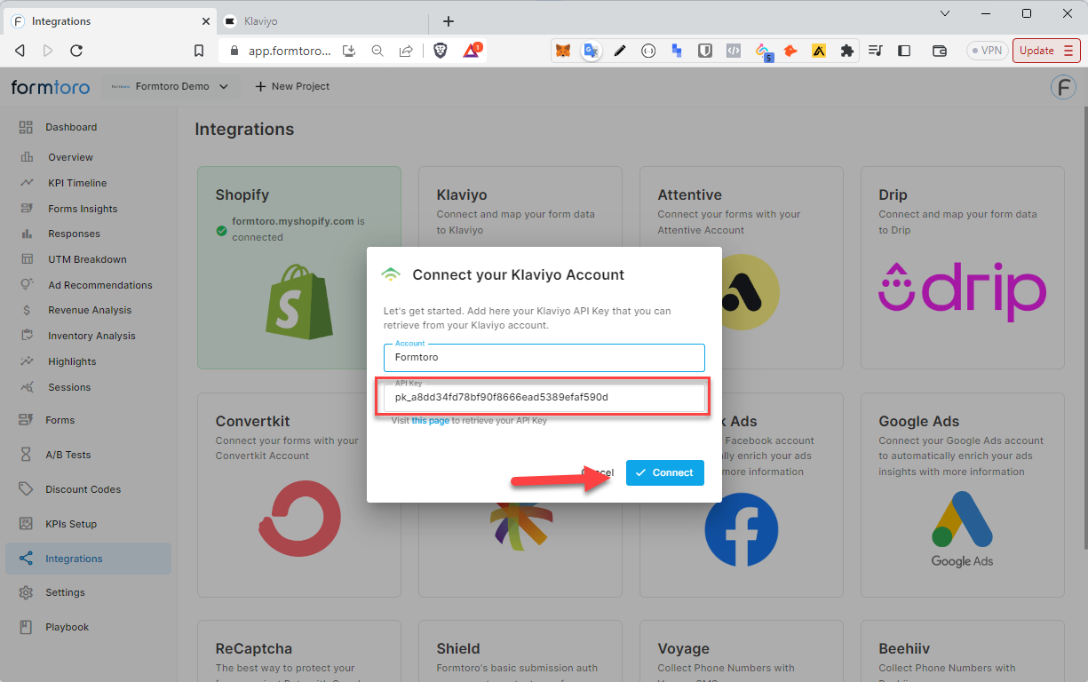Go to Forms Insights
The image size is (1088, 682).
[83, 209]
